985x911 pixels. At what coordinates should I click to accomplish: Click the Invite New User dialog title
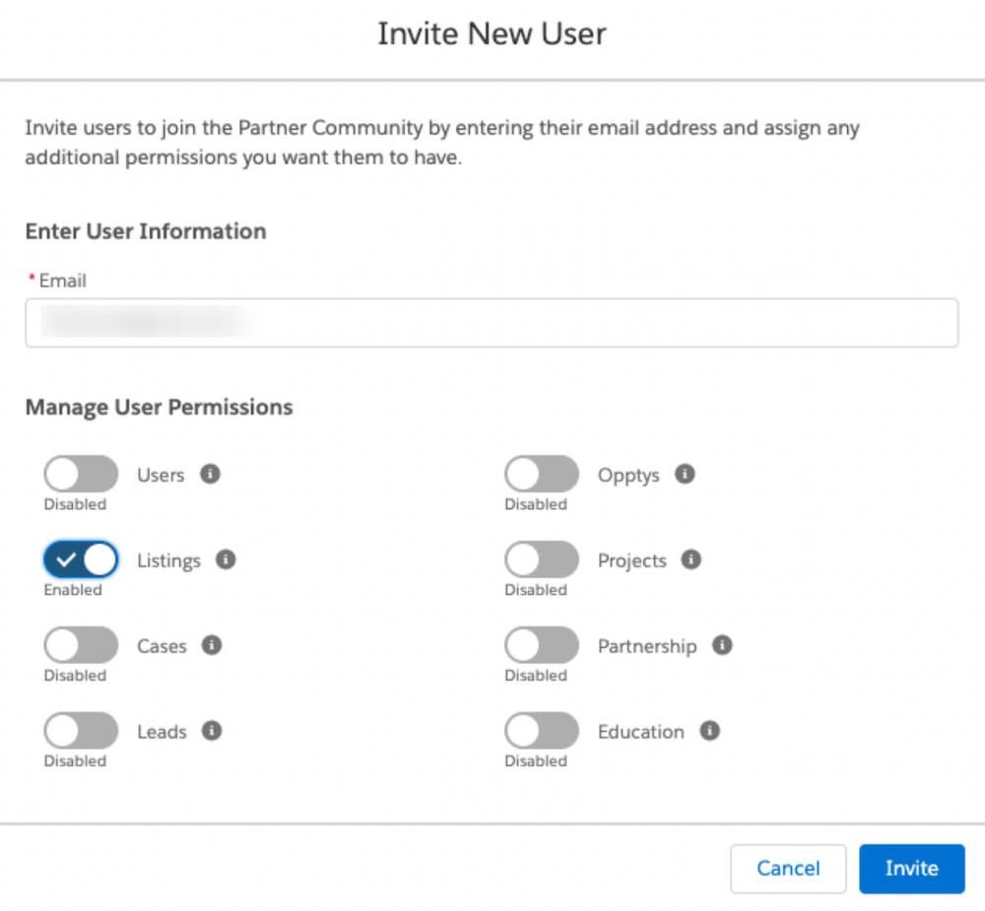[x=492, y=33]
